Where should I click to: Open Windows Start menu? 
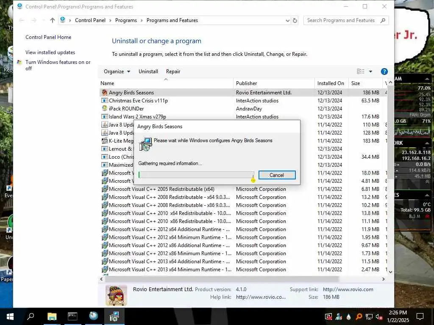pyautogui.click(x=10, y=317)
